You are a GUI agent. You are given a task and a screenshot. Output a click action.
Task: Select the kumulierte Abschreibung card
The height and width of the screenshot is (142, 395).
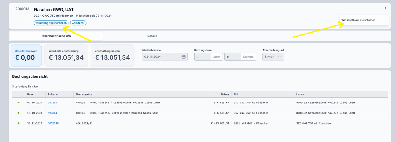click(x=66, y=56)
